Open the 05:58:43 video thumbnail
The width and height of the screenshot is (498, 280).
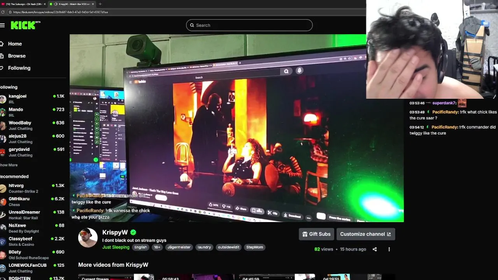click(x=196, y=277)
